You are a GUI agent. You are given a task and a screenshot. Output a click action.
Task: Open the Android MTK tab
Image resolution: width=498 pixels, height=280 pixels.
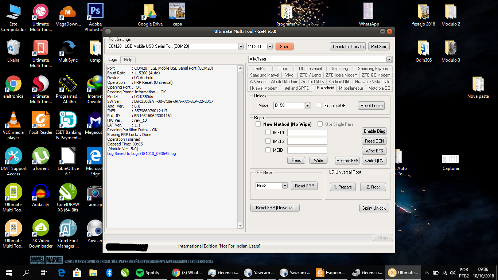(x=312, y=82)
